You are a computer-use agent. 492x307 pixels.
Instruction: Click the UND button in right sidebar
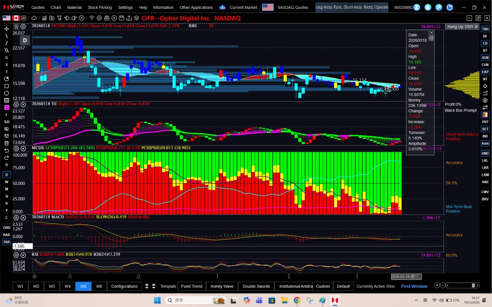point(485,153)
